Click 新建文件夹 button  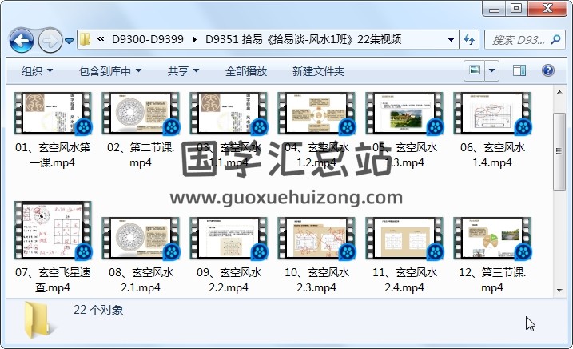pyautogui.click(x=318, y=71)
